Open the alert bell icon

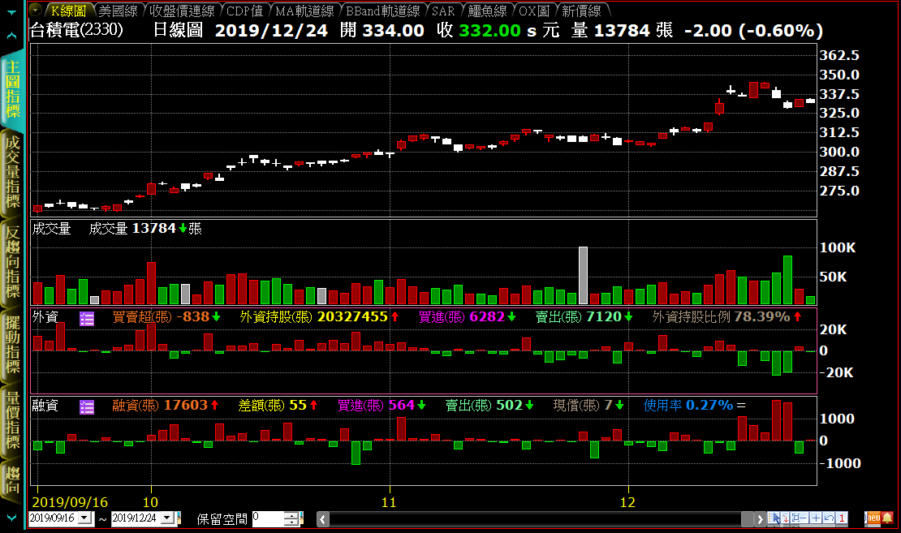tap(888, 518)
